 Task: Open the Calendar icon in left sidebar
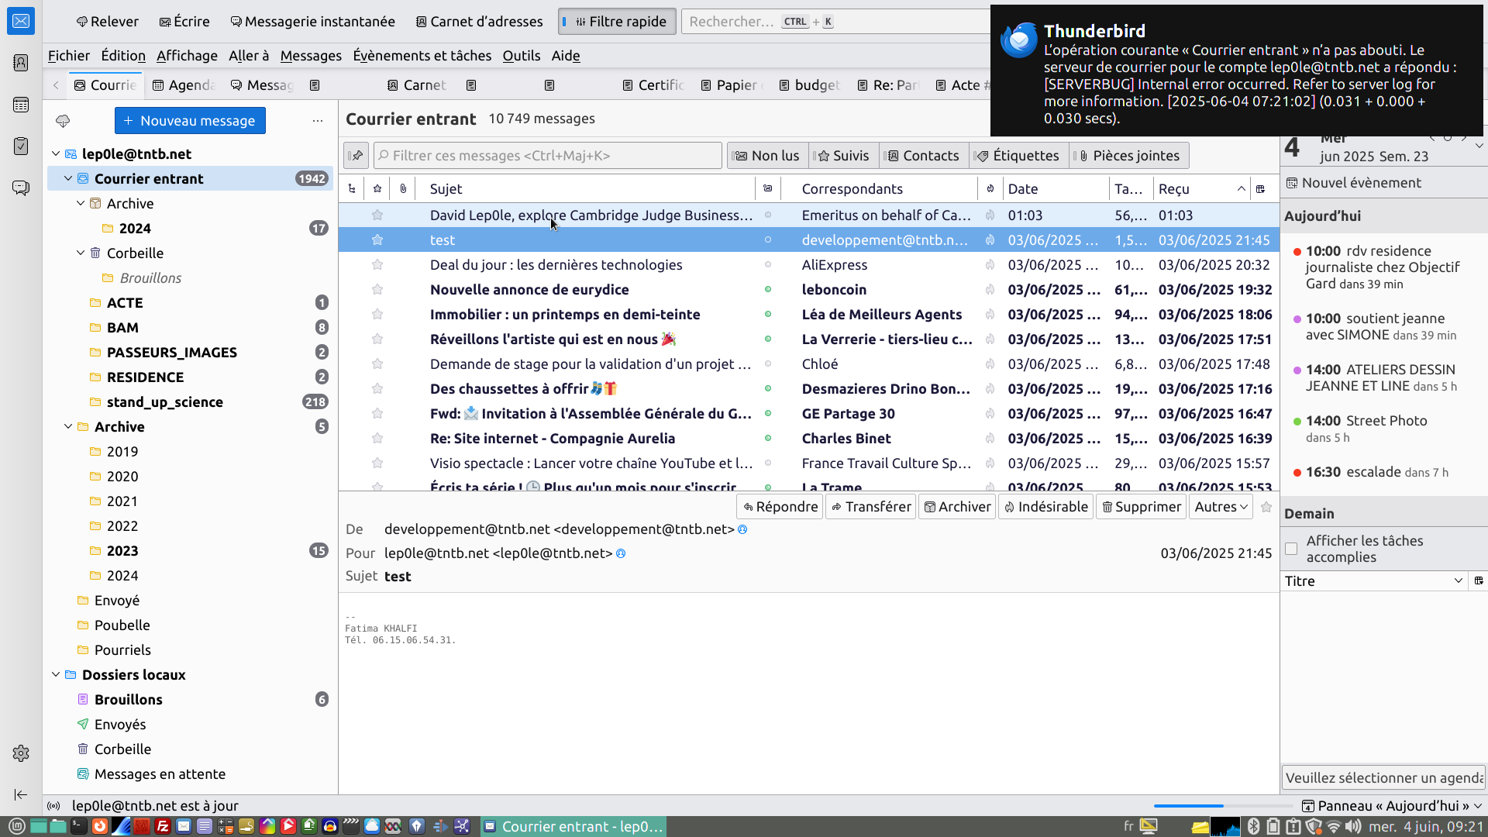pos(21,105)
